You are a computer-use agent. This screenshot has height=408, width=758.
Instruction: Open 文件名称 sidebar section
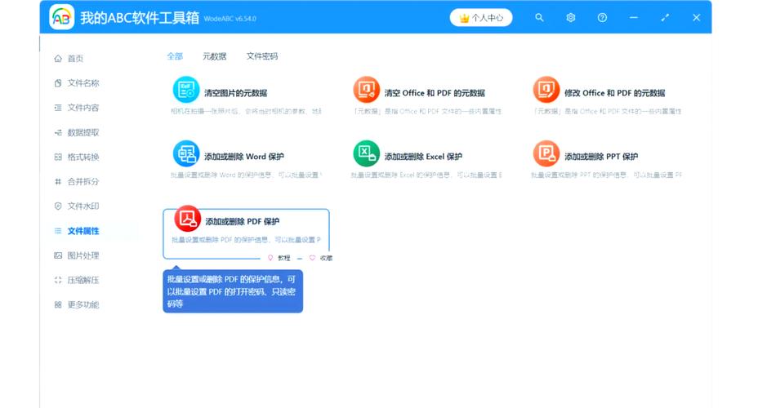(x=83, y=83)
